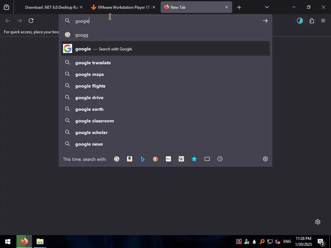Open the Windows Start menu
Viewport: 331px width, 248px height.
(x=8, y=242)
